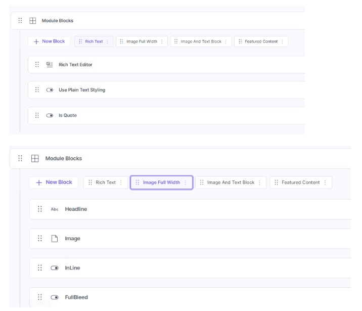Image resolution: width=362 pixels, height=311 pixels.
Task: Click the FullBleed toggle icon
Action: pos(55,297)
